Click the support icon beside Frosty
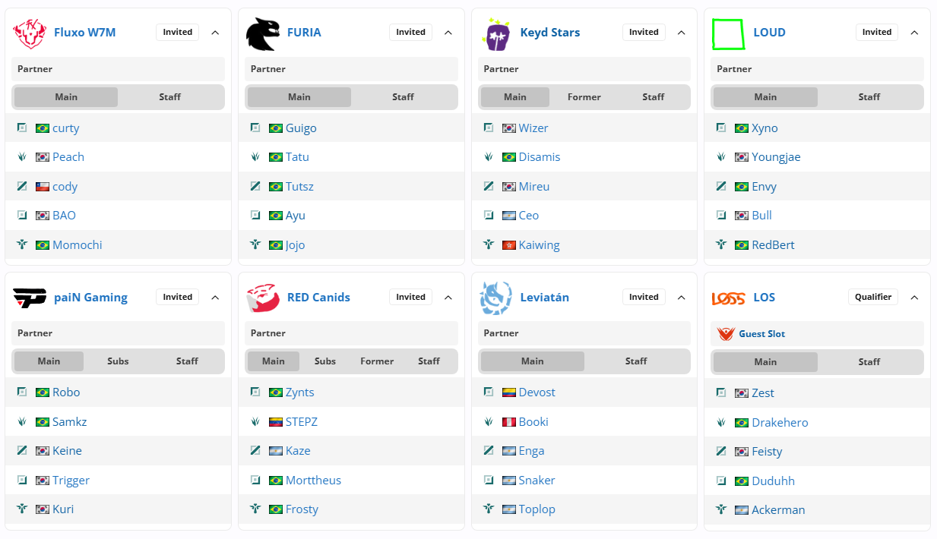Image resolution: width=937 pixels, height=539 pixels. pyautogui.click(x=255, y=509)
